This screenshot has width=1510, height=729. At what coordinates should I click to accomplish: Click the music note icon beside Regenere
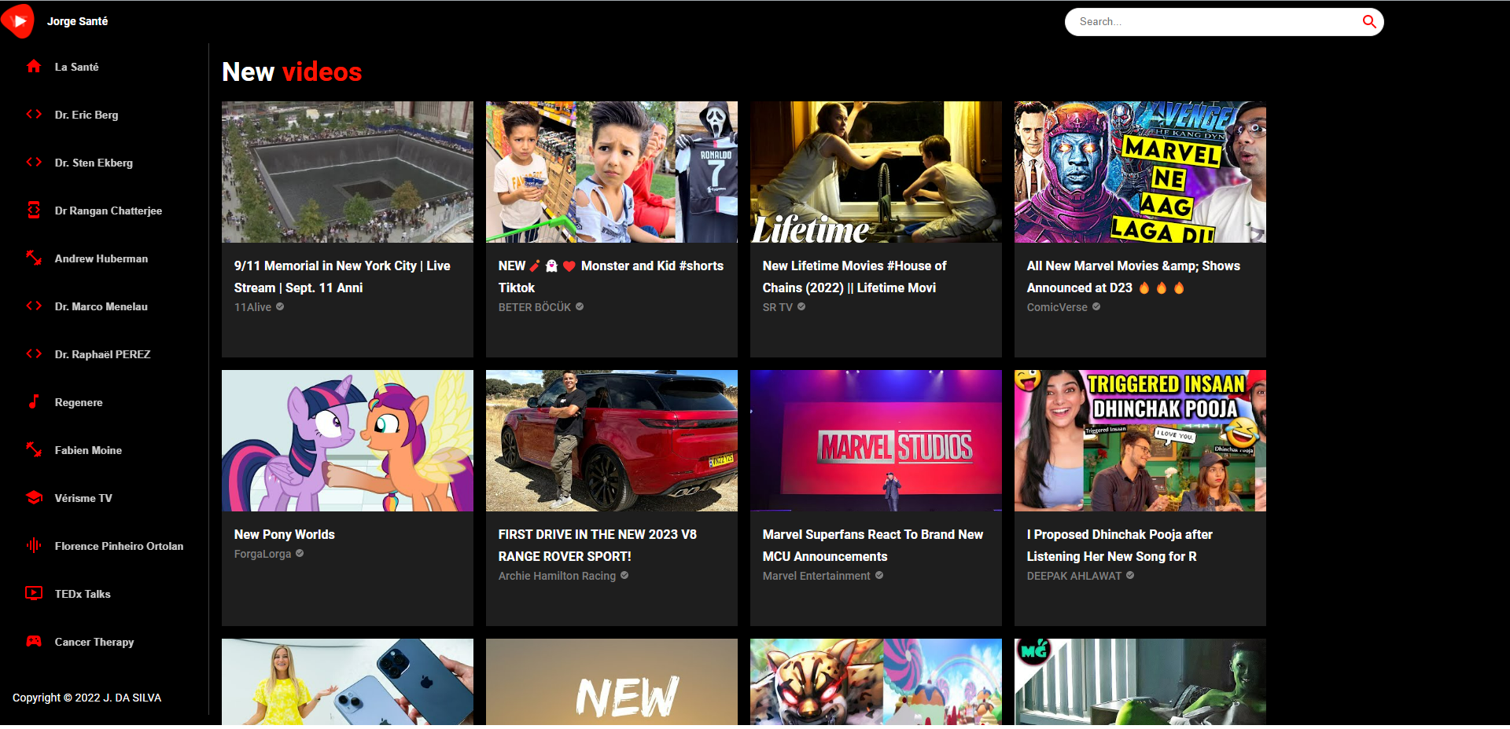coord(34,401)
